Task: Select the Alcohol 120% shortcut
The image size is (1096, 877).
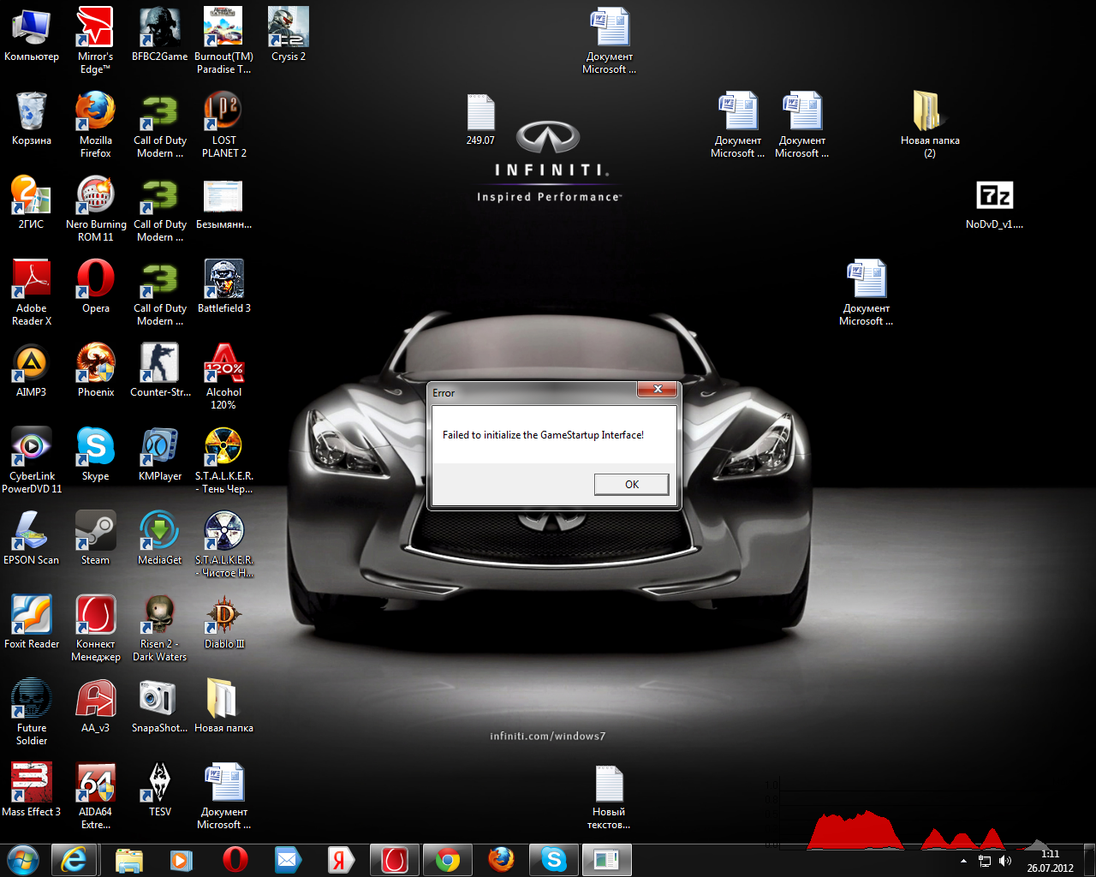Action: point(223,376)
